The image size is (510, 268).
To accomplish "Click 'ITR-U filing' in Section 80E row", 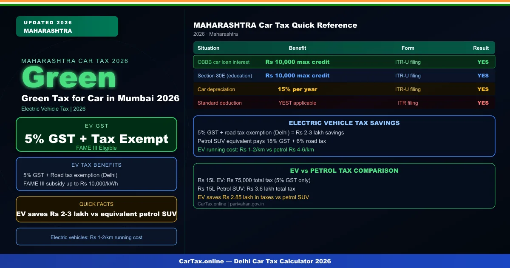I will 408,76.
